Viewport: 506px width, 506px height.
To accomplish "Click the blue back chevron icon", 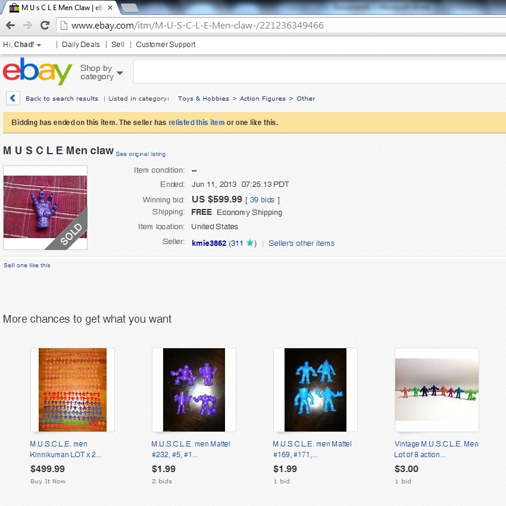I will click(x=13, y=98).
